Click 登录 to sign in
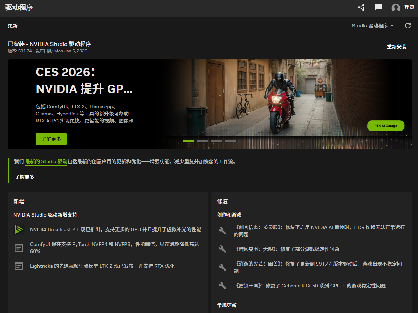418x313 pixels. [409, 7]
